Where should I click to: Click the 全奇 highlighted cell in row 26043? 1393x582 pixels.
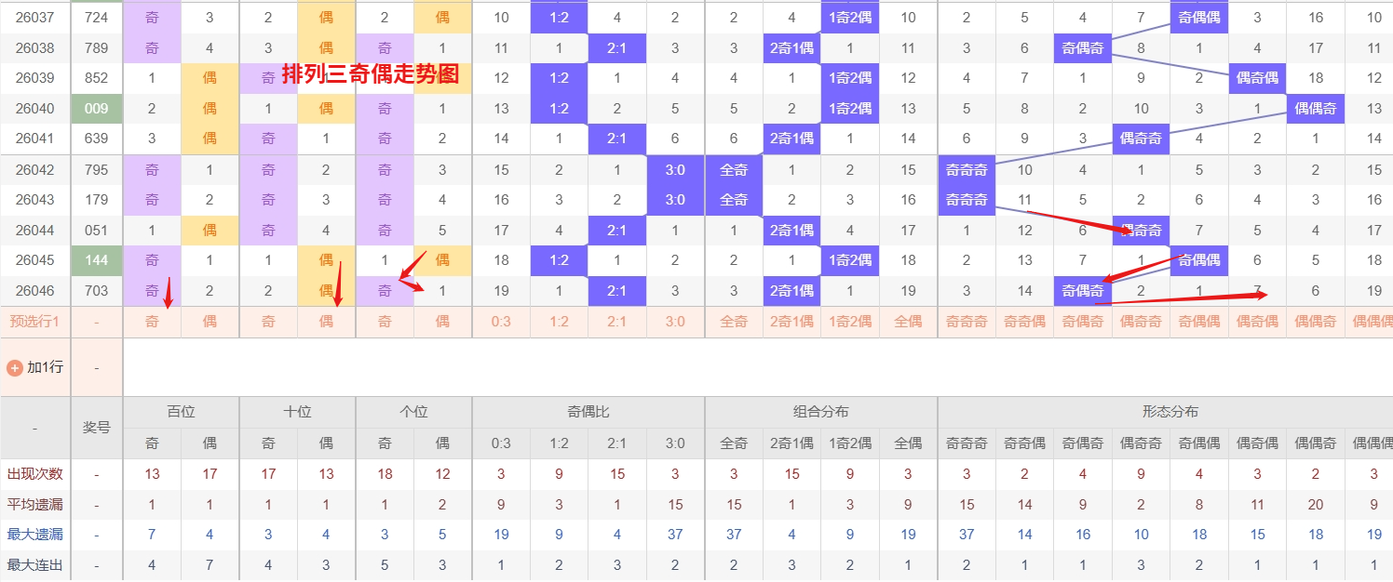tap(734, 199)
